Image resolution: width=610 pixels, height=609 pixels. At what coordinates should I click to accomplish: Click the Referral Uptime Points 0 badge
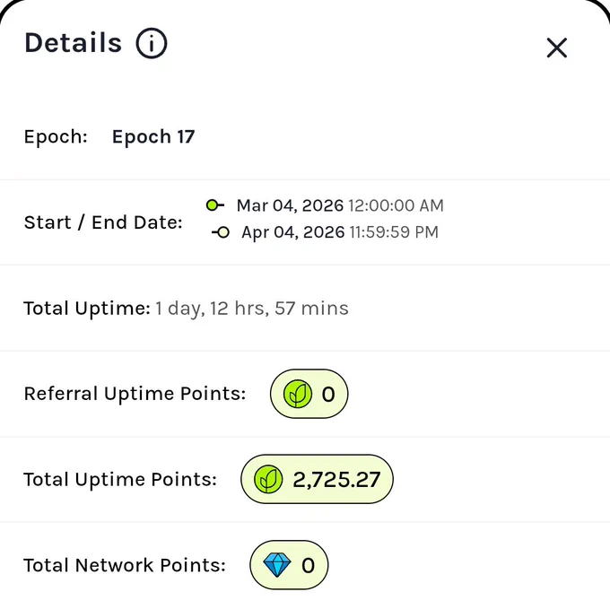click(x=309, y=394)
